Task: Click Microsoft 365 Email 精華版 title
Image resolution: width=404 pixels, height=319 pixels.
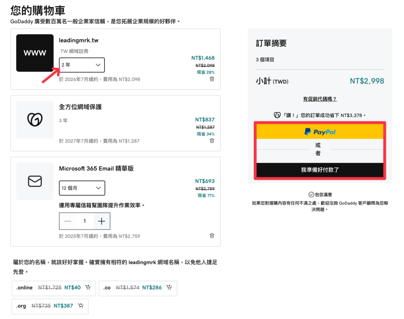Action: [96, 168]
